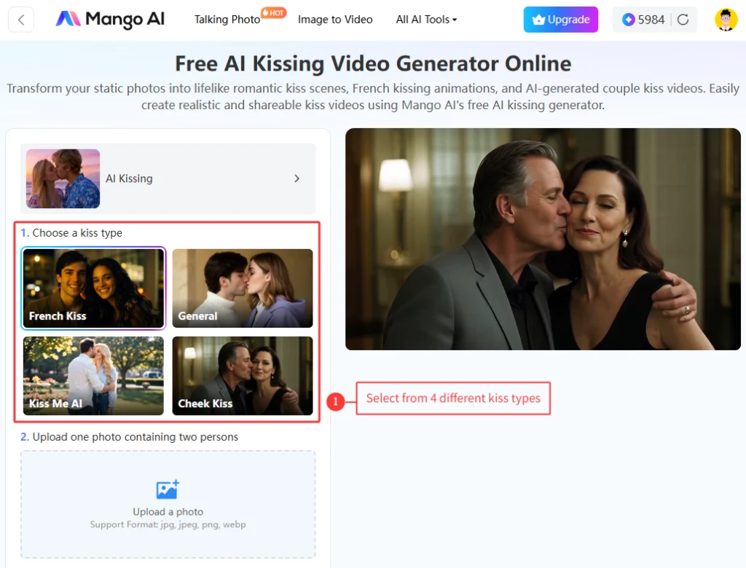This screenshot has height=568, width=746.
Task: Click the Upgrade button
Action: tap(561, 20)
